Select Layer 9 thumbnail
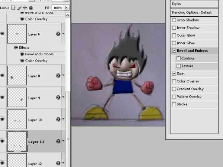The width and height of the screenshot is (223, 167). coord(17,97)
